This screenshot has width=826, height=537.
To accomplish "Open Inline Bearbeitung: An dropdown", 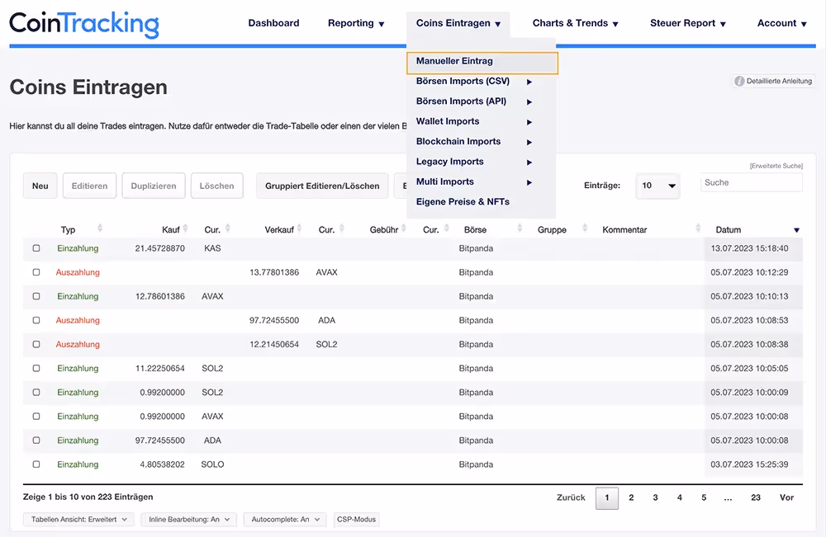I will [x=188, y=520].
